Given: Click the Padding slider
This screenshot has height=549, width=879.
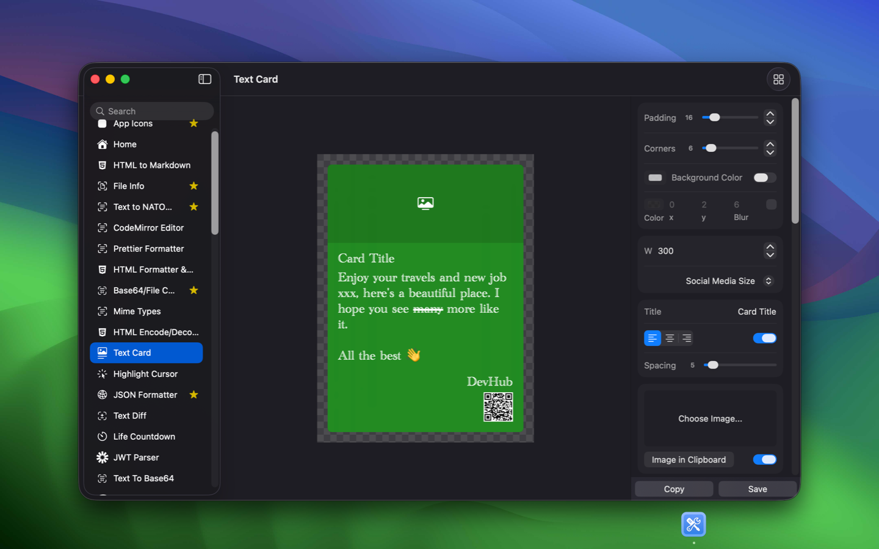Looking at the screenshot, I should 730,118.
